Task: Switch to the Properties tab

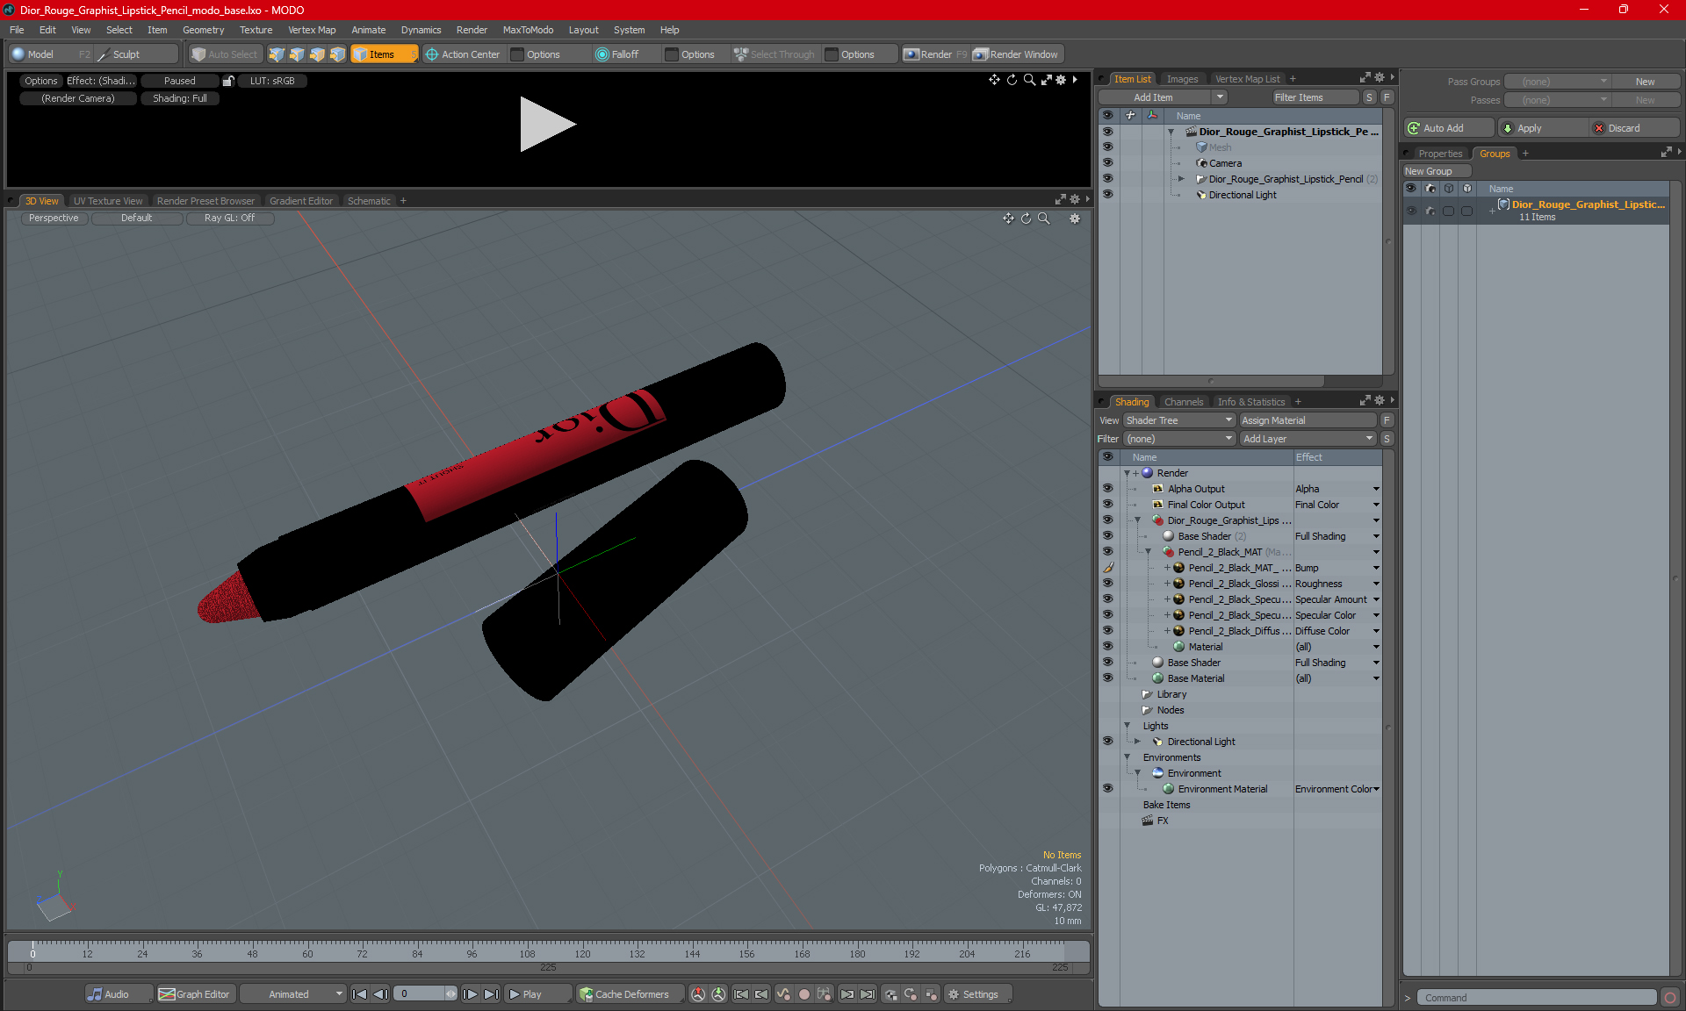Action: tap(1440, 154)
